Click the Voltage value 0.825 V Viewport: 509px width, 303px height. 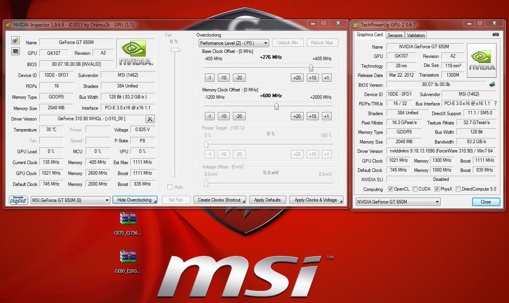coord(143,130)
